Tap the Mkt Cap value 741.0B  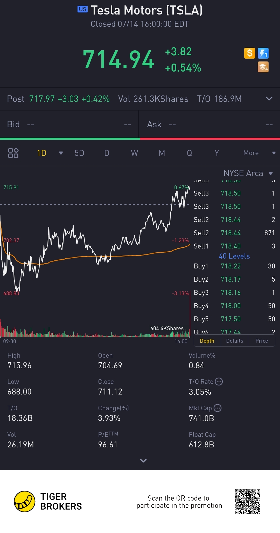coord(201,418)
